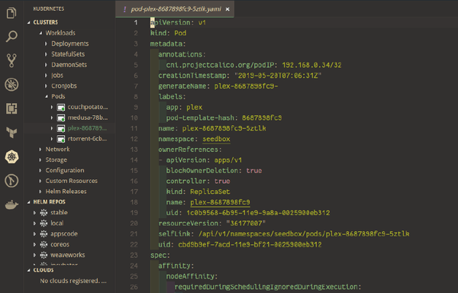Click the Helm Releases label

(66, 192)
